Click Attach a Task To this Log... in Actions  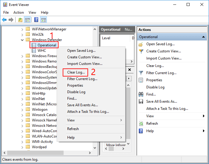click(167, 109)
